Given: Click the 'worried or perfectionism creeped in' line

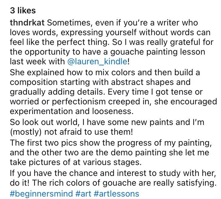Looking at the screenshot, I should (113, 102).
